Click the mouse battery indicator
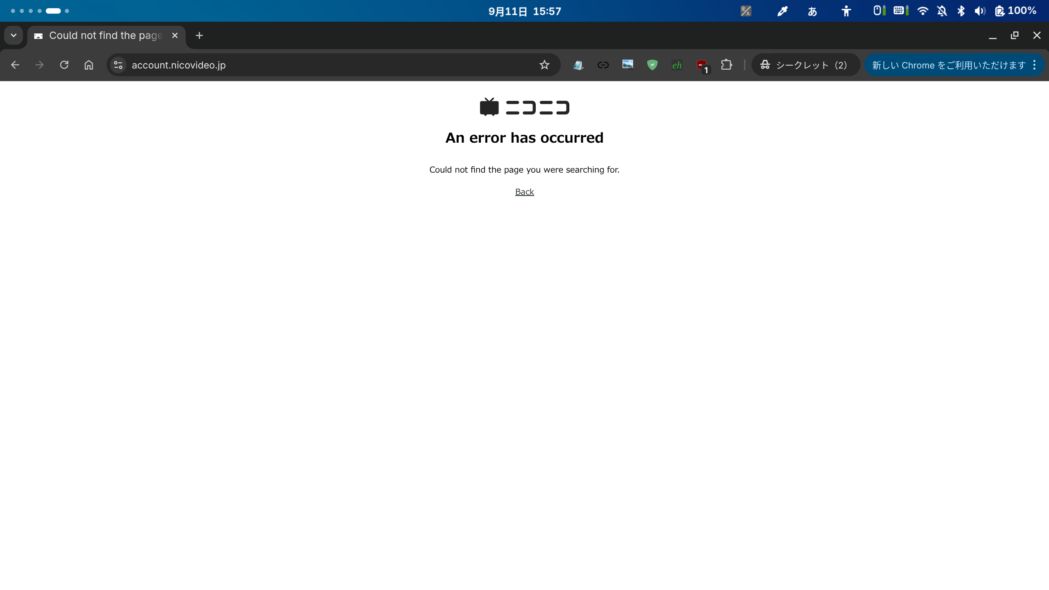 click(879, 11)
